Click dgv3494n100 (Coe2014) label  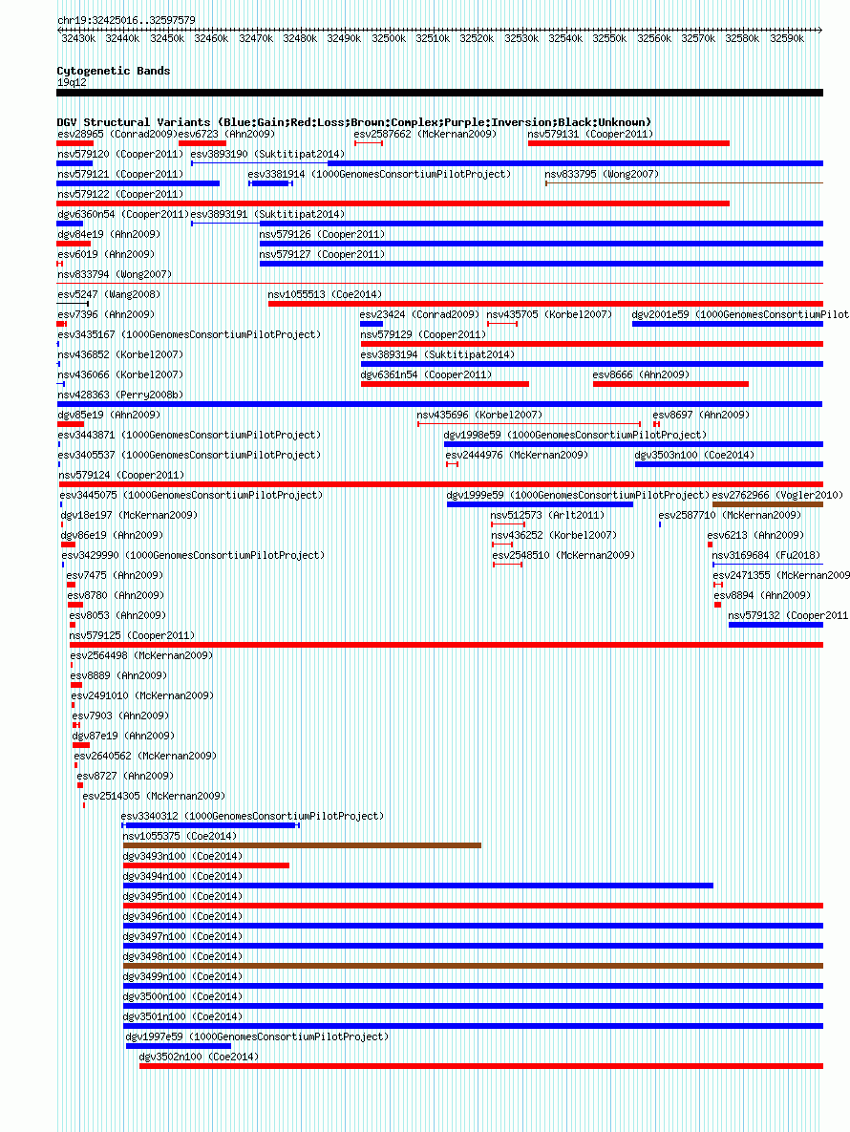tap(182, 876)
